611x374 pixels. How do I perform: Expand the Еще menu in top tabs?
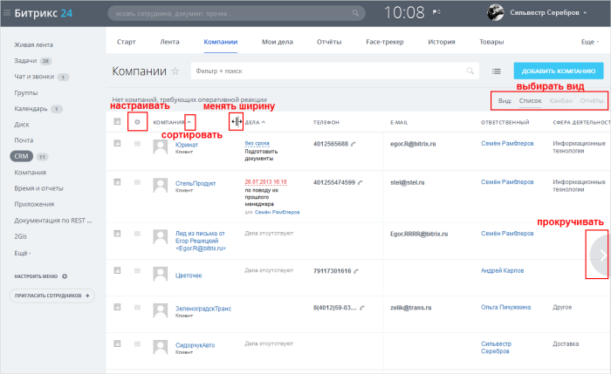click(x=589, y=42)
